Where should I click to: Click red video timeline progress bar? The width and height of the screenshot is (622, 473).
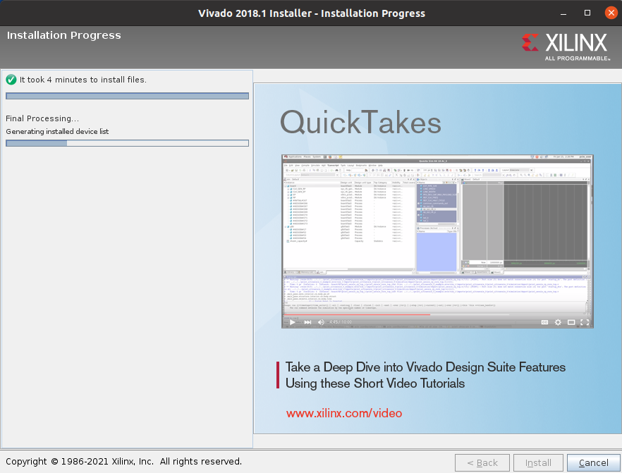pos(357,314)
